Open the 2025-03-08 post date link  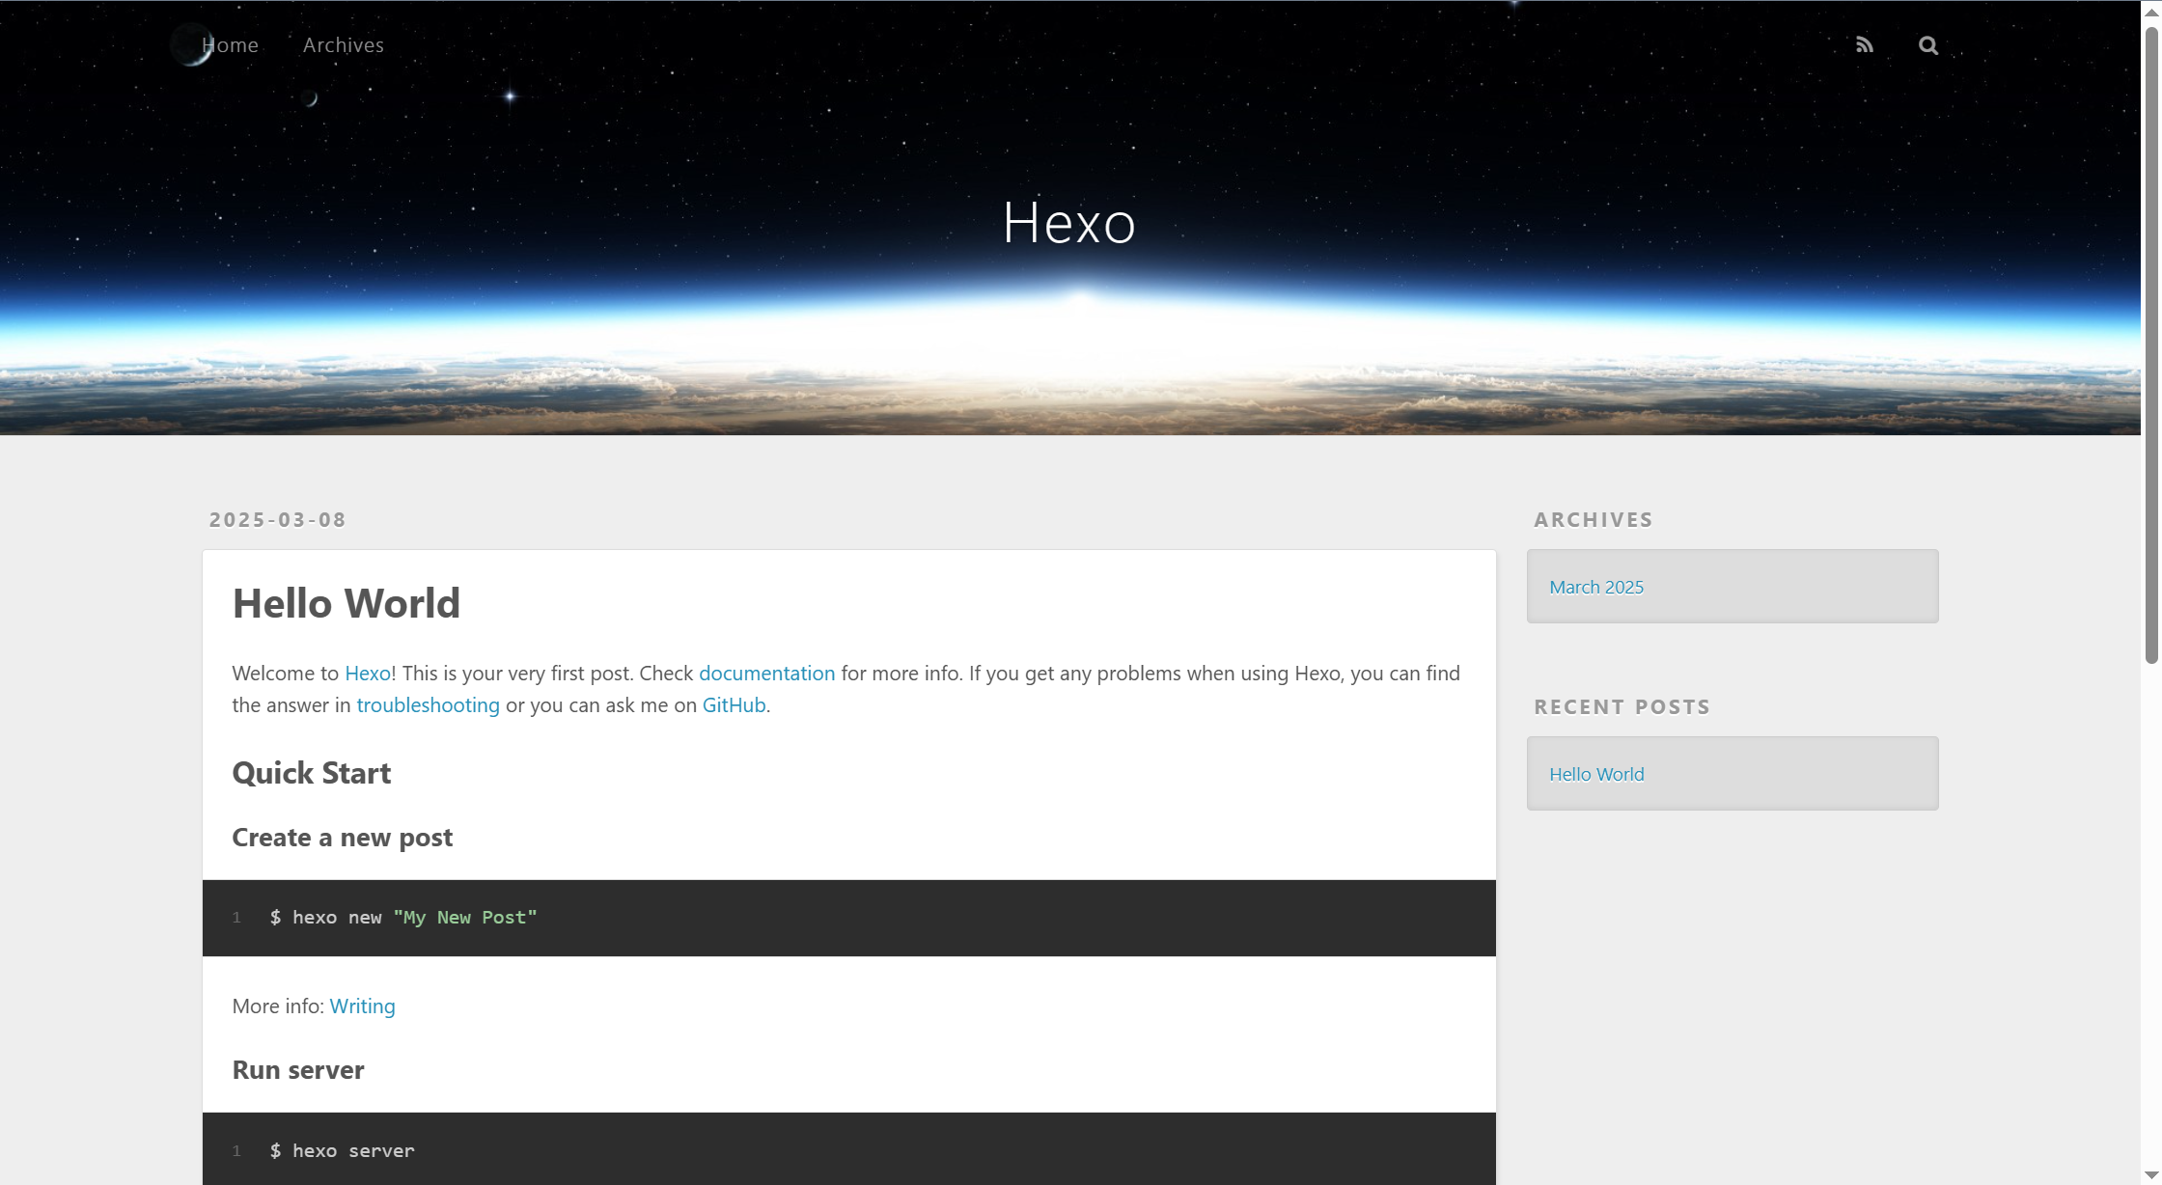pos(277,519)
